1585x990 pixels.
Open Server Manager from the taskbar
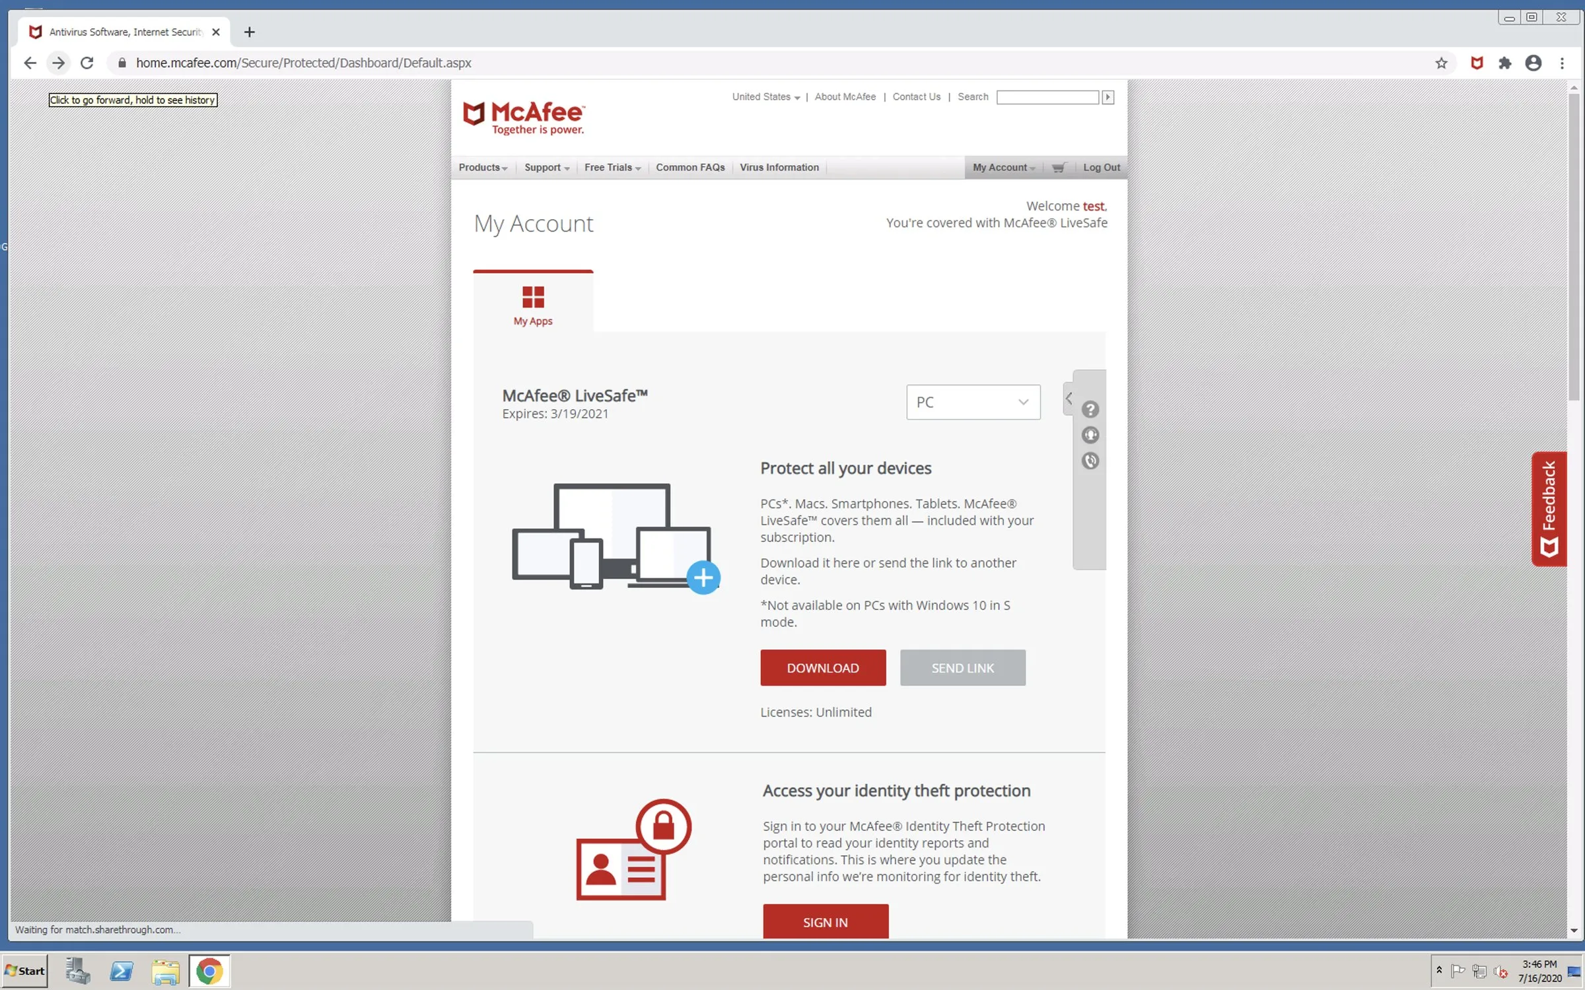click(78, 972)
